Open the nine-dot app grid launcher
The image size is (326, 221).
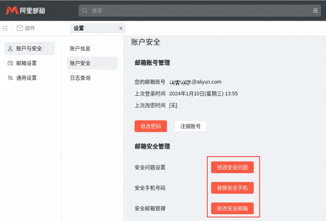click(x=5, y=28)
